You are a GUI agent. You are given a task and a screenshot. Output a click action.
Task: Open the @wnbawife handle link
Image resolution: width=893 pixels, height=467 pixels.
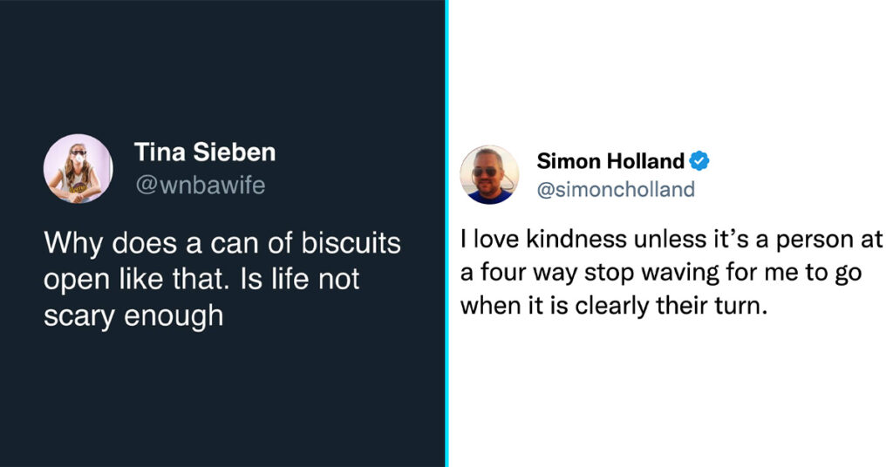click(x=200, y=185)
